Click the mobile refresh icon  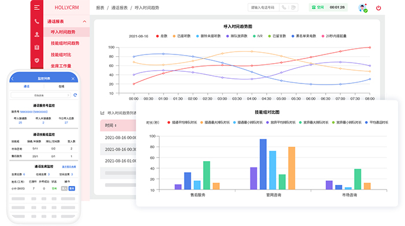(75, 95)
